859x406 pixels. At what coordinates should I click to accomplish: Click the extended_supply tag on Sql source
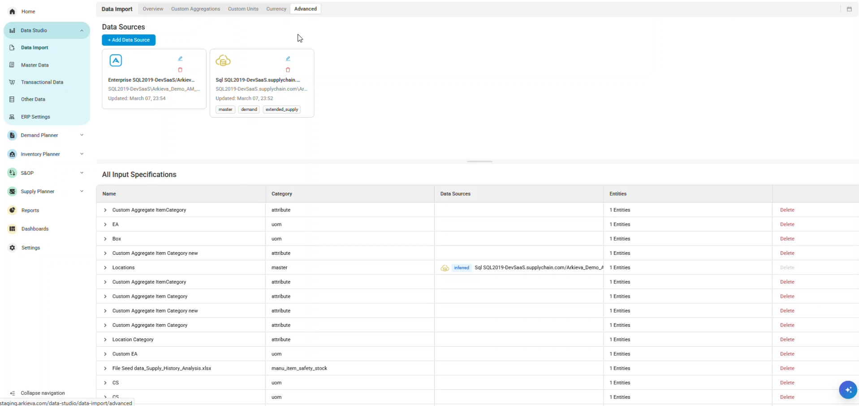(x=281, y=110)
